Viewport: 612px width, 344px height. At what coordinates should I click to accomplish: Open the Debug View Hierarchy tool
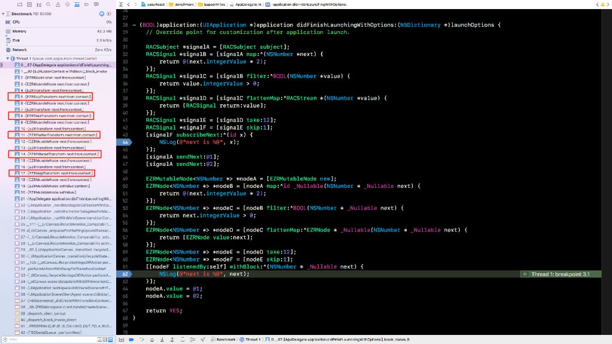(181, 339)
